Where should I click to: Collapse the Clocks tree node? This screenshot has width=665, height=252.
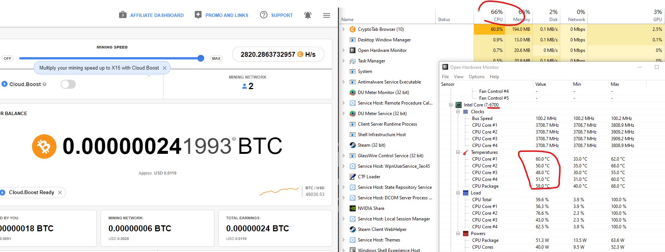coord(458,112)
